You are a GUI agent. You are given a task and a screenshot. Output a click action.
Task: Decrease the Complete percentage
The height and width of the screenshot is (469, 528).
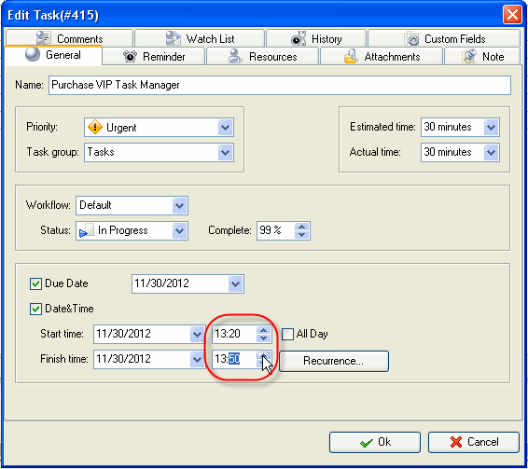[x=301, y=235]
